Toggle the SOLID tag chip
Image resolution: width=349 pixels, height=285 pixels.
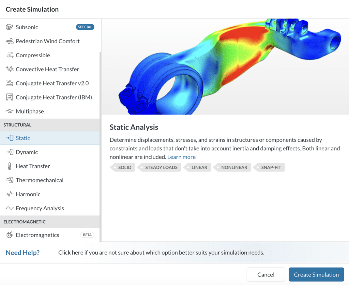(x=123, y=167)
